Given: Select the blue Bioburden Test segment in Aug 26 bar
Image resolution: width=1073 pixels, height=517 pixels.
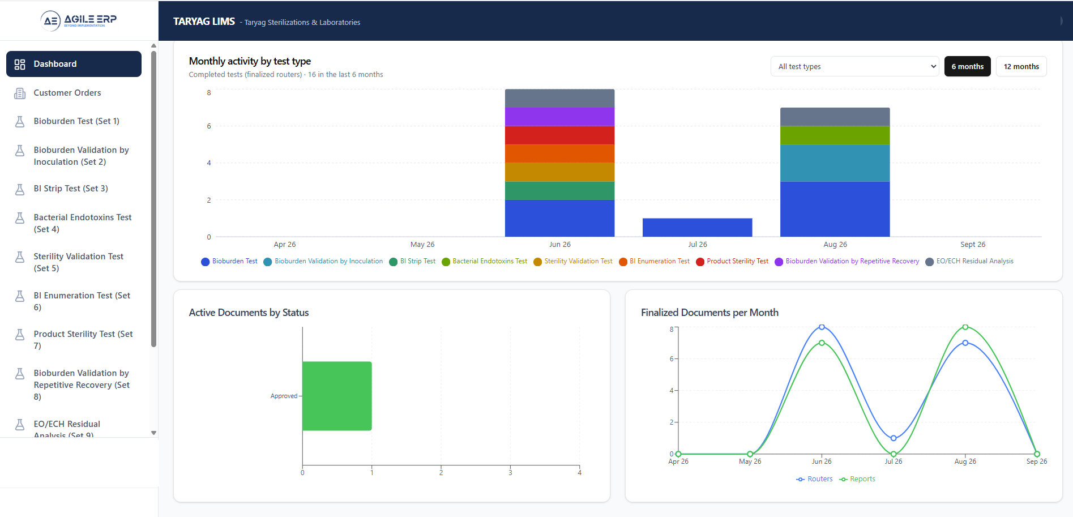Looking at the screenshot, I should click(835, 209).
